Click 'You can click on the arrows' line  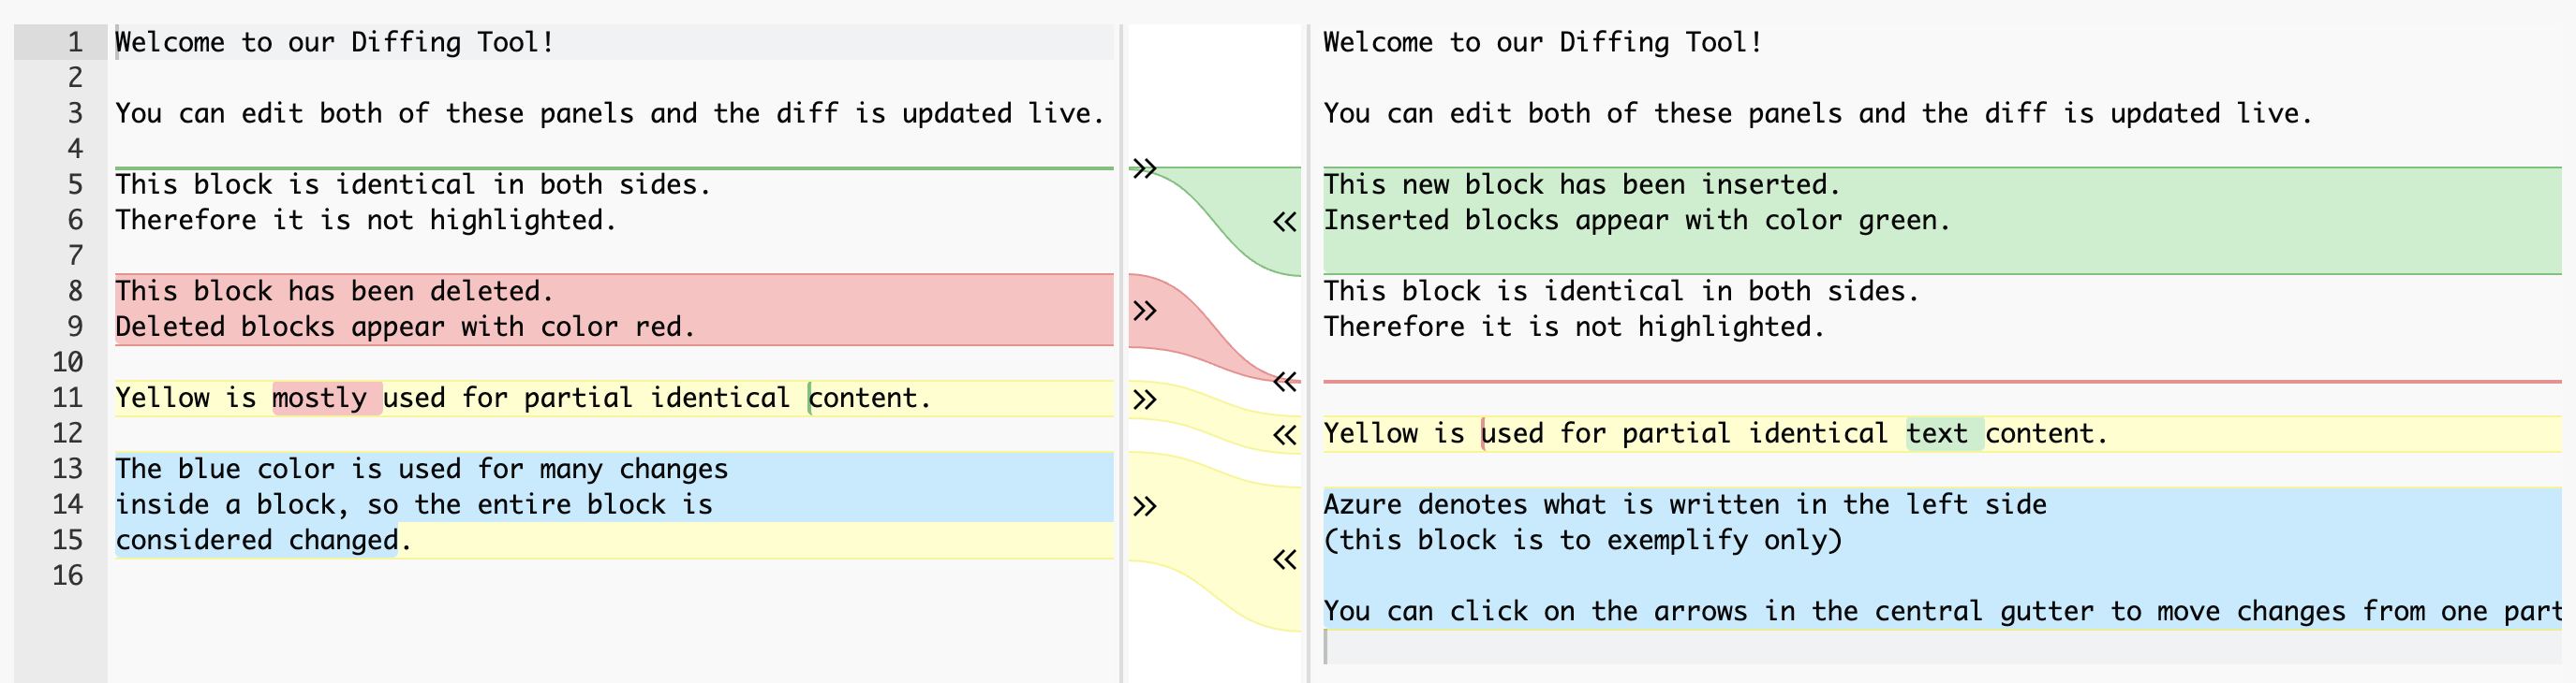(x=1942, y=611)
